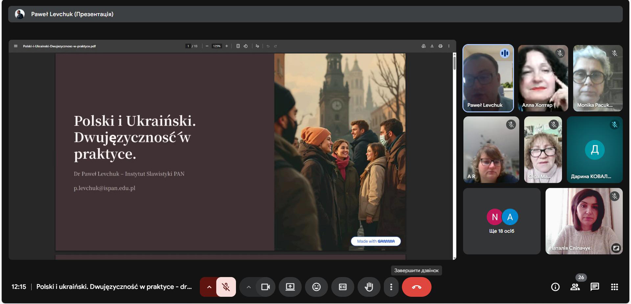Expand audio settings arrow beside microphone
The width and height of the screenshot is (631, 304).
[x=209, y=287]
